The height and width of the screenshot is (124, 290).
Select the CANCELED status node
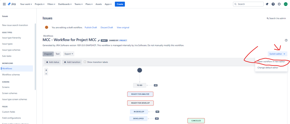[196, 121]
